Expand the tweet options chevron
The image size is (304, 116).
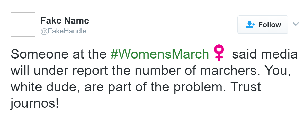296,24
